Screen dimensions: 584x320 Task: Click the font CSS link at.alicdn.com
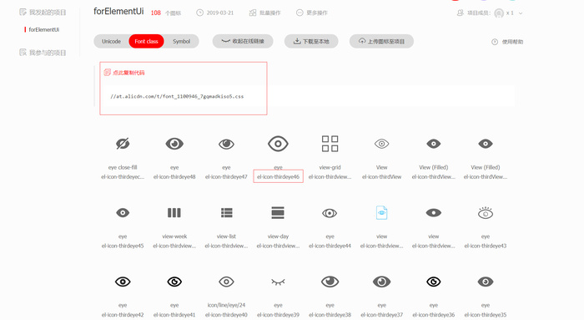177,96
